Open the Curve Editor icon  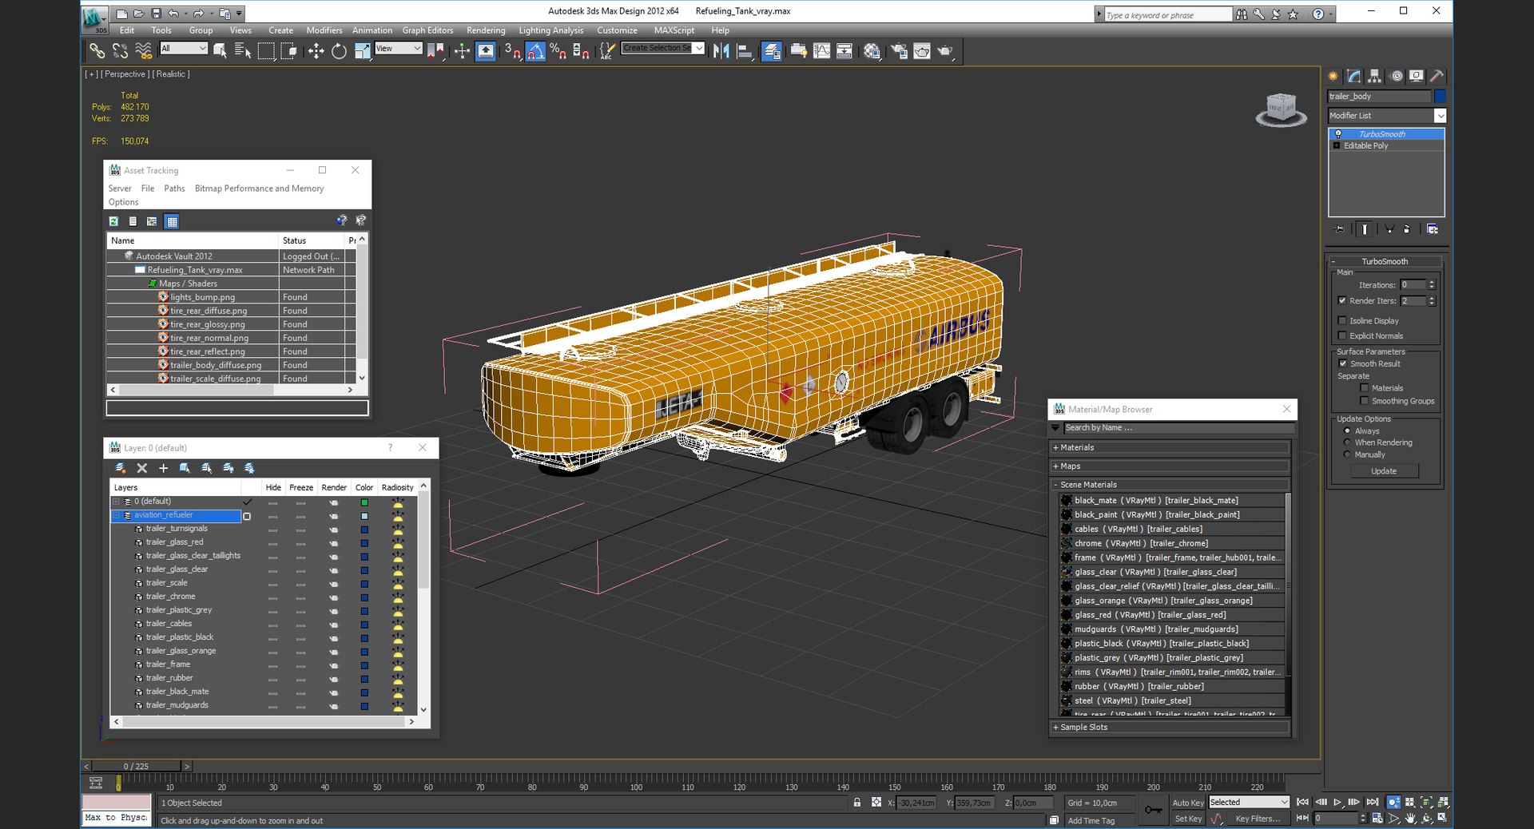pos(821,51)
